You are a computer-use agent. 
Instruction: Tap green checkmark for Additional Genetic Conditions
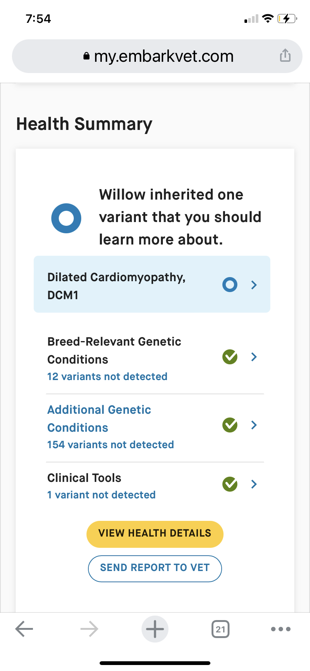230,425
